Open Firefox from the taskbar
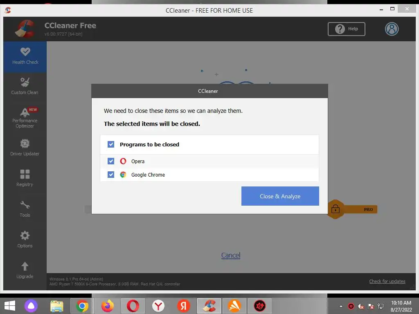 (x=108, y=306)
